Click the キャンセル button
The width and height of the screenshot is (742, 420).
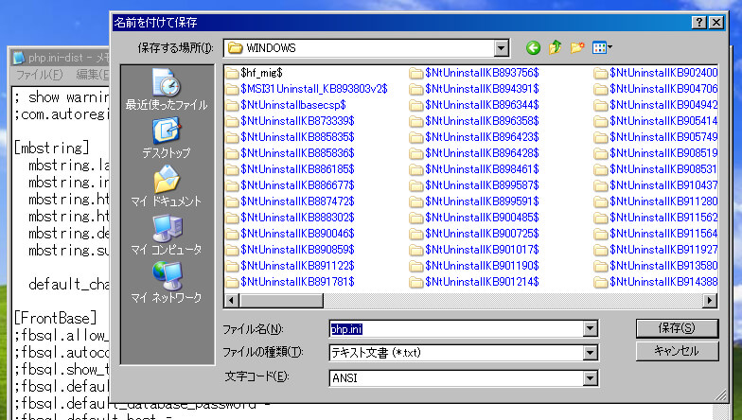tap(678, 352)
